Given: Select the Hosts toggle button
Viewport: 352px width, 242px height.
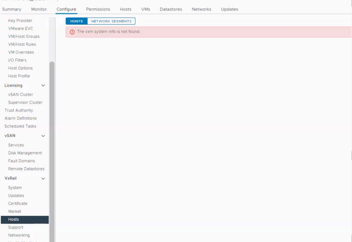Looking at the screenshot, I should pos(77,21).
